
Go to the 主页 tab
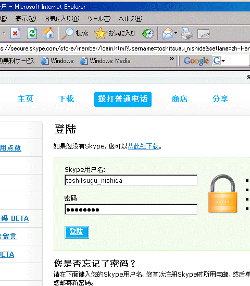[x=26, y=99]
